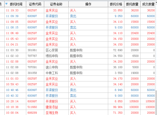The height and width of the screenshot is (115, 157).
Task: Click security code 301058
Action: (32, 73)
